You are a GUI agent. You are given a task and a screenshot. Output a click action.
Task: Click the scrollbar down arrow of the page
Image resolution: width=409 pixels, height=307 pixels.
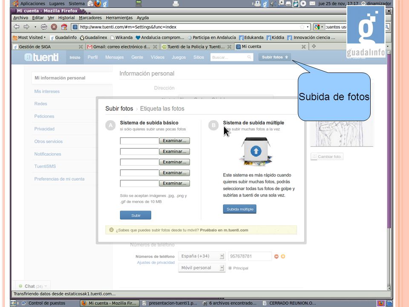(389, 288)
